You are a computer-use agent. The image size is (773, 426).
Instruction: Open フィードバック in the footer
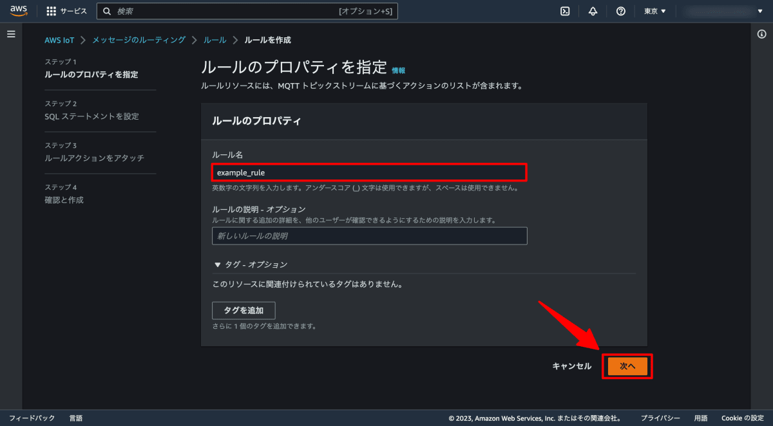click(x=32, y=418)
